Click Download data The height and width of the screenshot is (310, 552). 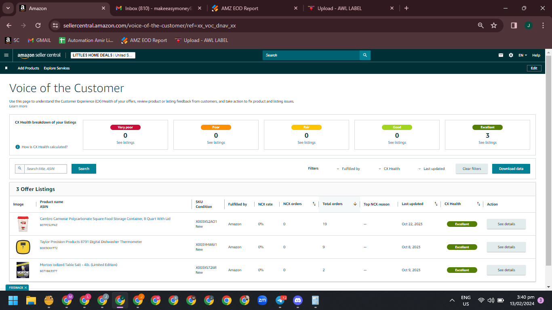(511, 169)
